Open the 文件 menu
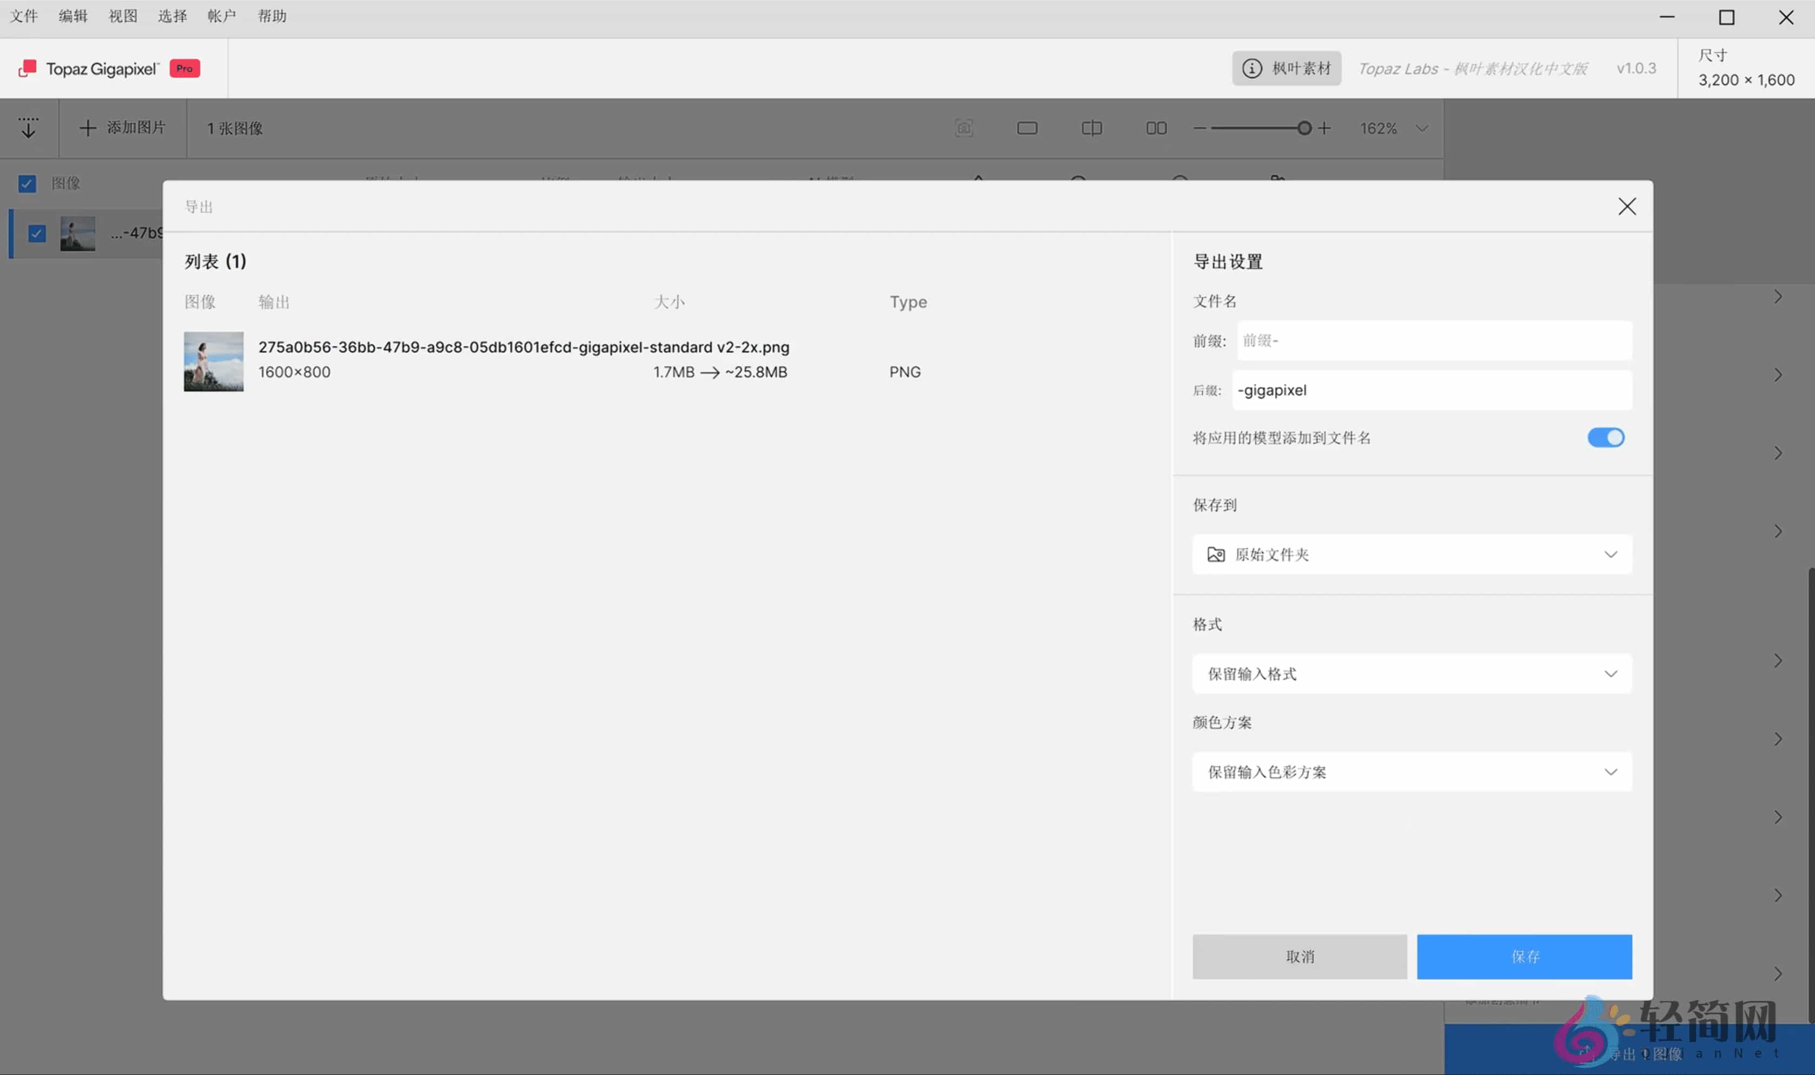This screenshot has height=1075, width=1815. pyautogui.click(x=24, y=15)
